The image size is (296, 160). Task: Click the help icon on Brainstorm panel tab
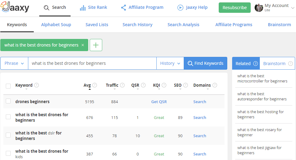tap(290, 64)
